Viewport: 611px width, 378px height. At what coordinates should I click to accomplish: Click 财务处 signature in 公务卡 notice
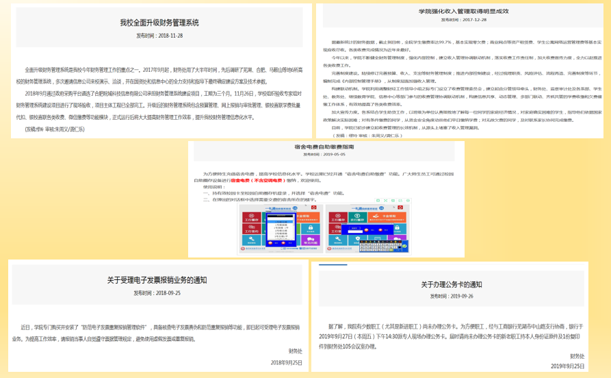[x=577, y=356]
